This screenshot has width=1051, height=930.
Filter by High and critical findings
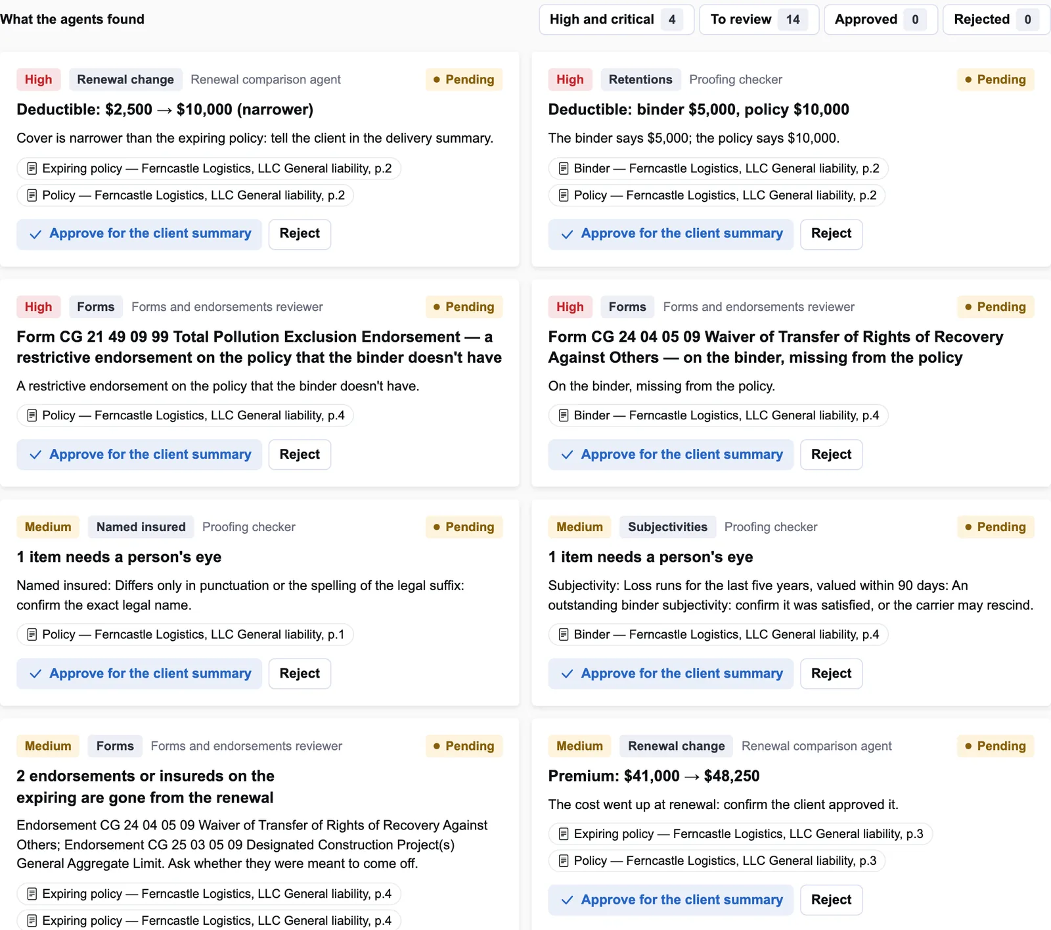616,20
